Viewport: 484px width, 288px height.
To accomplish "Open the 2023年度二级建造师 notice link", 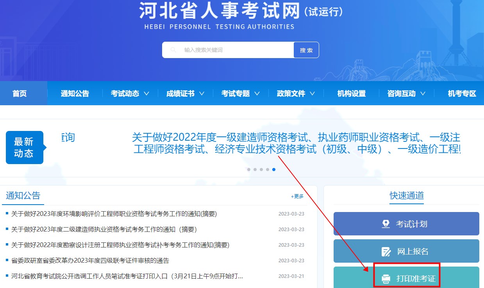I will click(102, 229).
